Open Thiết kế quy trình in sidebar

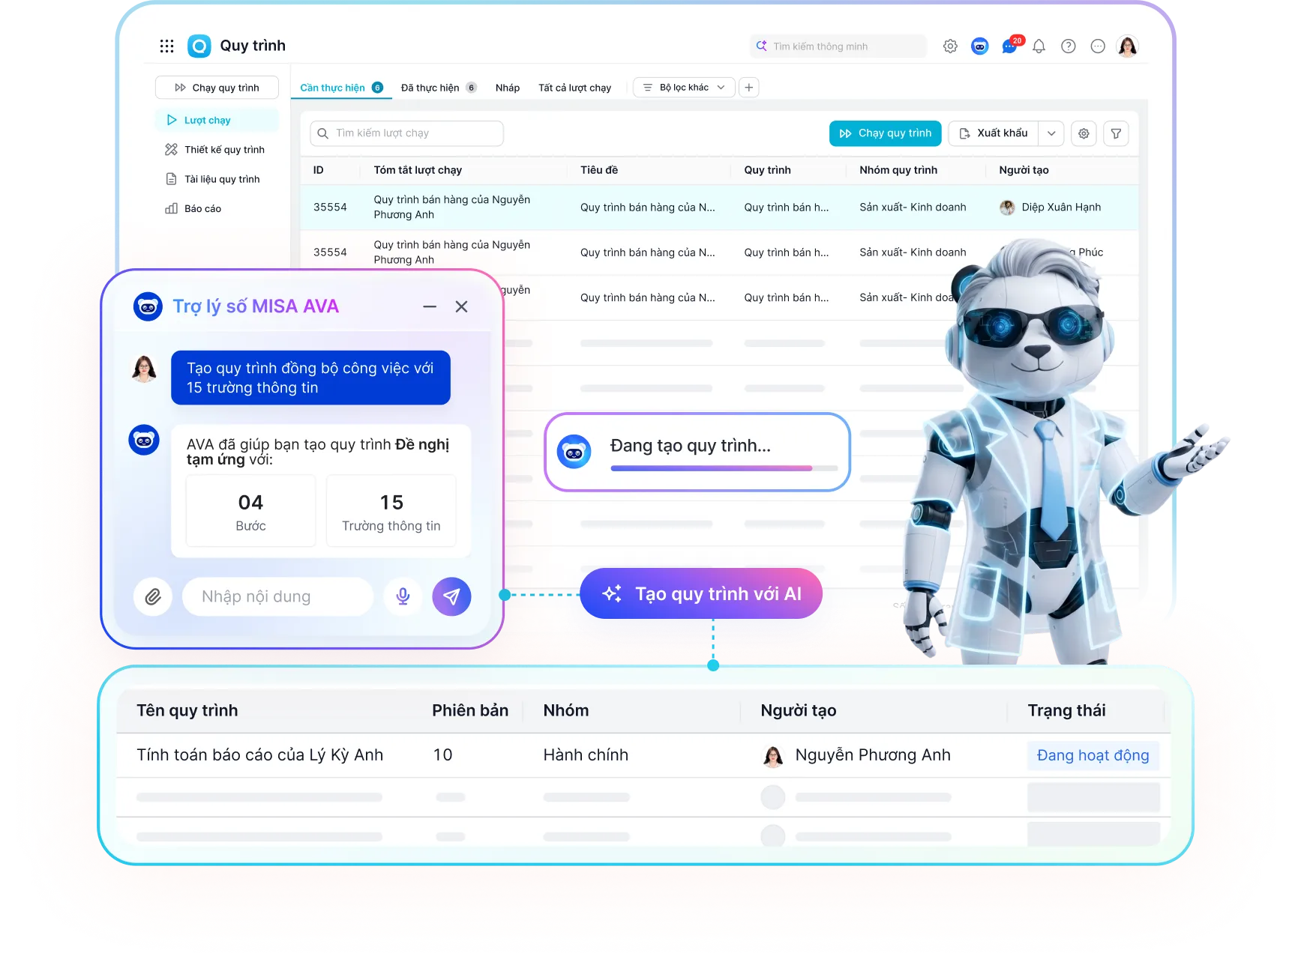click(x=217, y=150)
